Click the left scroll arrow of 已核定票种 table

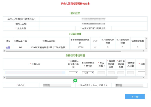click(4, 51)
